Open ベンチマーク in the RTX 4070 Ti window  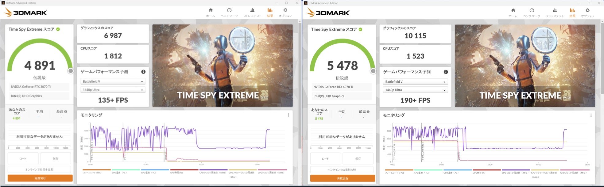[532, 13]
